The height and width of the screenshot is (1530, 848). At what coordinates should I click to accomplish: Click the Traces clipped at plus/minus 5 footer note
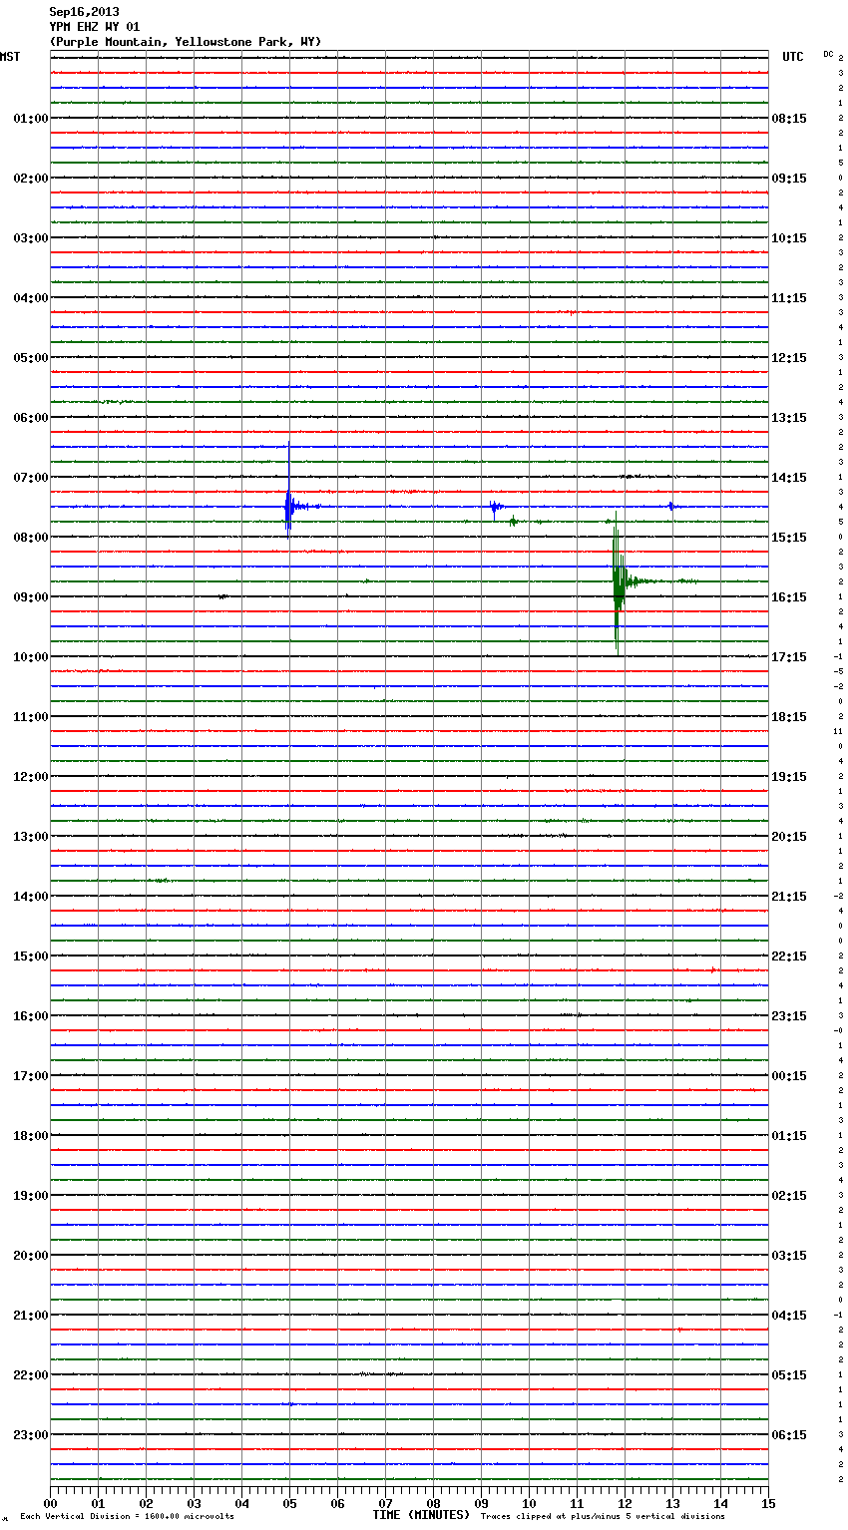point(603,1517)
